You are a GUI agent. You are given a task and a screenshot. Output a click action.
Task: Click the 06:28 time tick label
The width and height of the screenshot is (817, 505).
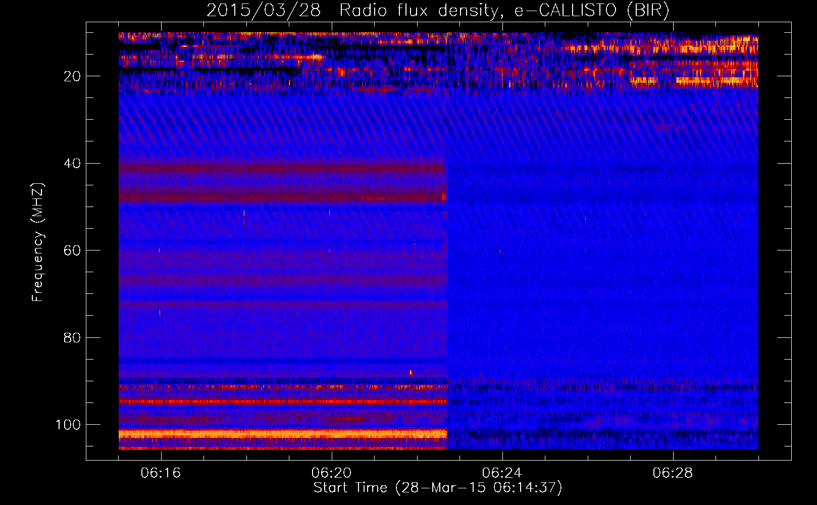pyautogui.click(x=673, y=473)
